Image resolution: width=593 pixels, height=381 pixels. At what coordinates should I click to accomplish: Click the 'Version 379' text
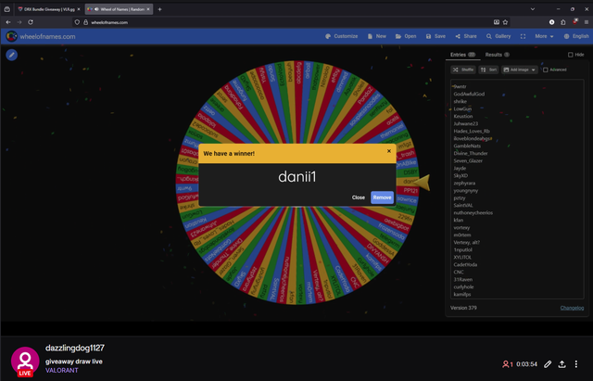[463, 308]
